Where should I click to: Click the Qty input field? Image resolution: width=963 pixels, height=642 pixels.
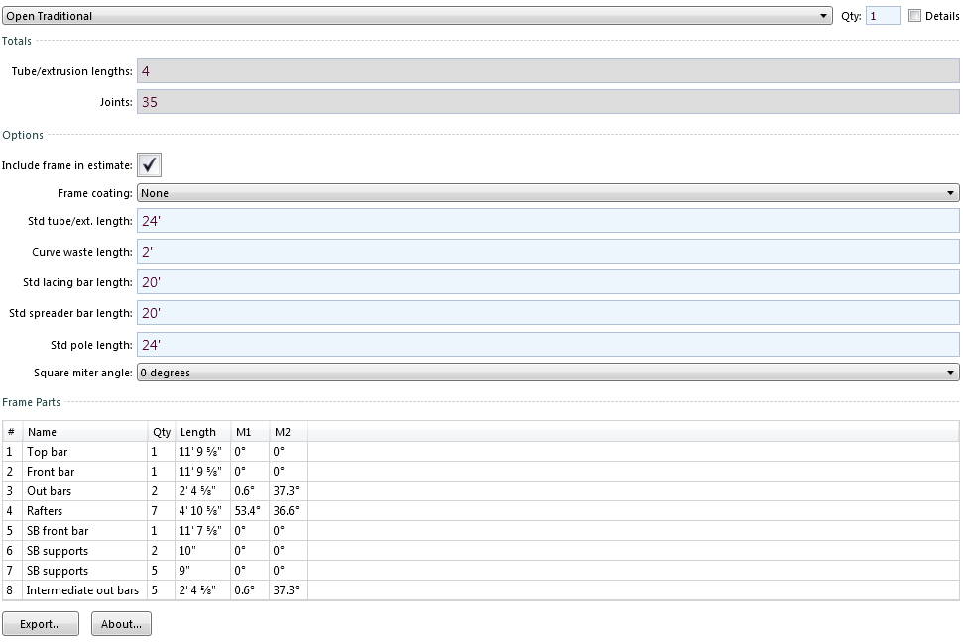click(883, 16)
